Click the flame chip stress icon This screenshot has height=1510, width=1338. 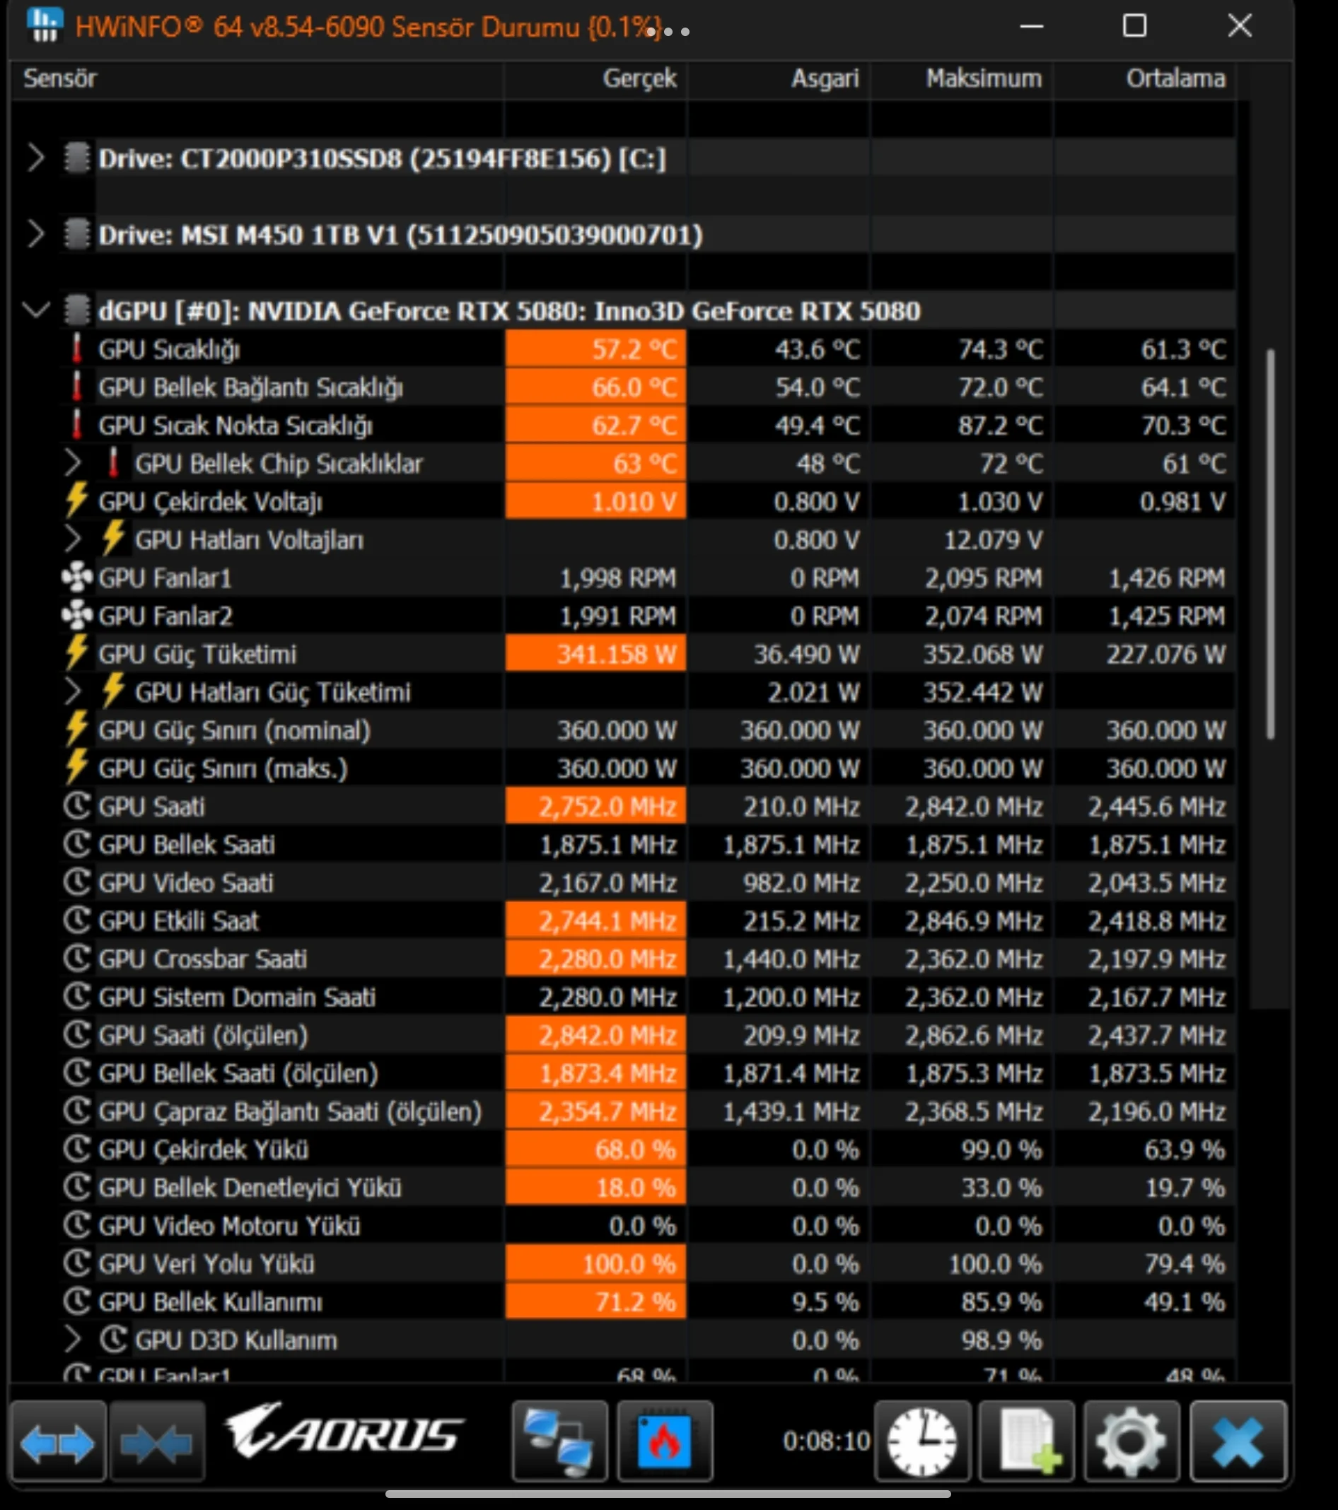[664, 1441]
